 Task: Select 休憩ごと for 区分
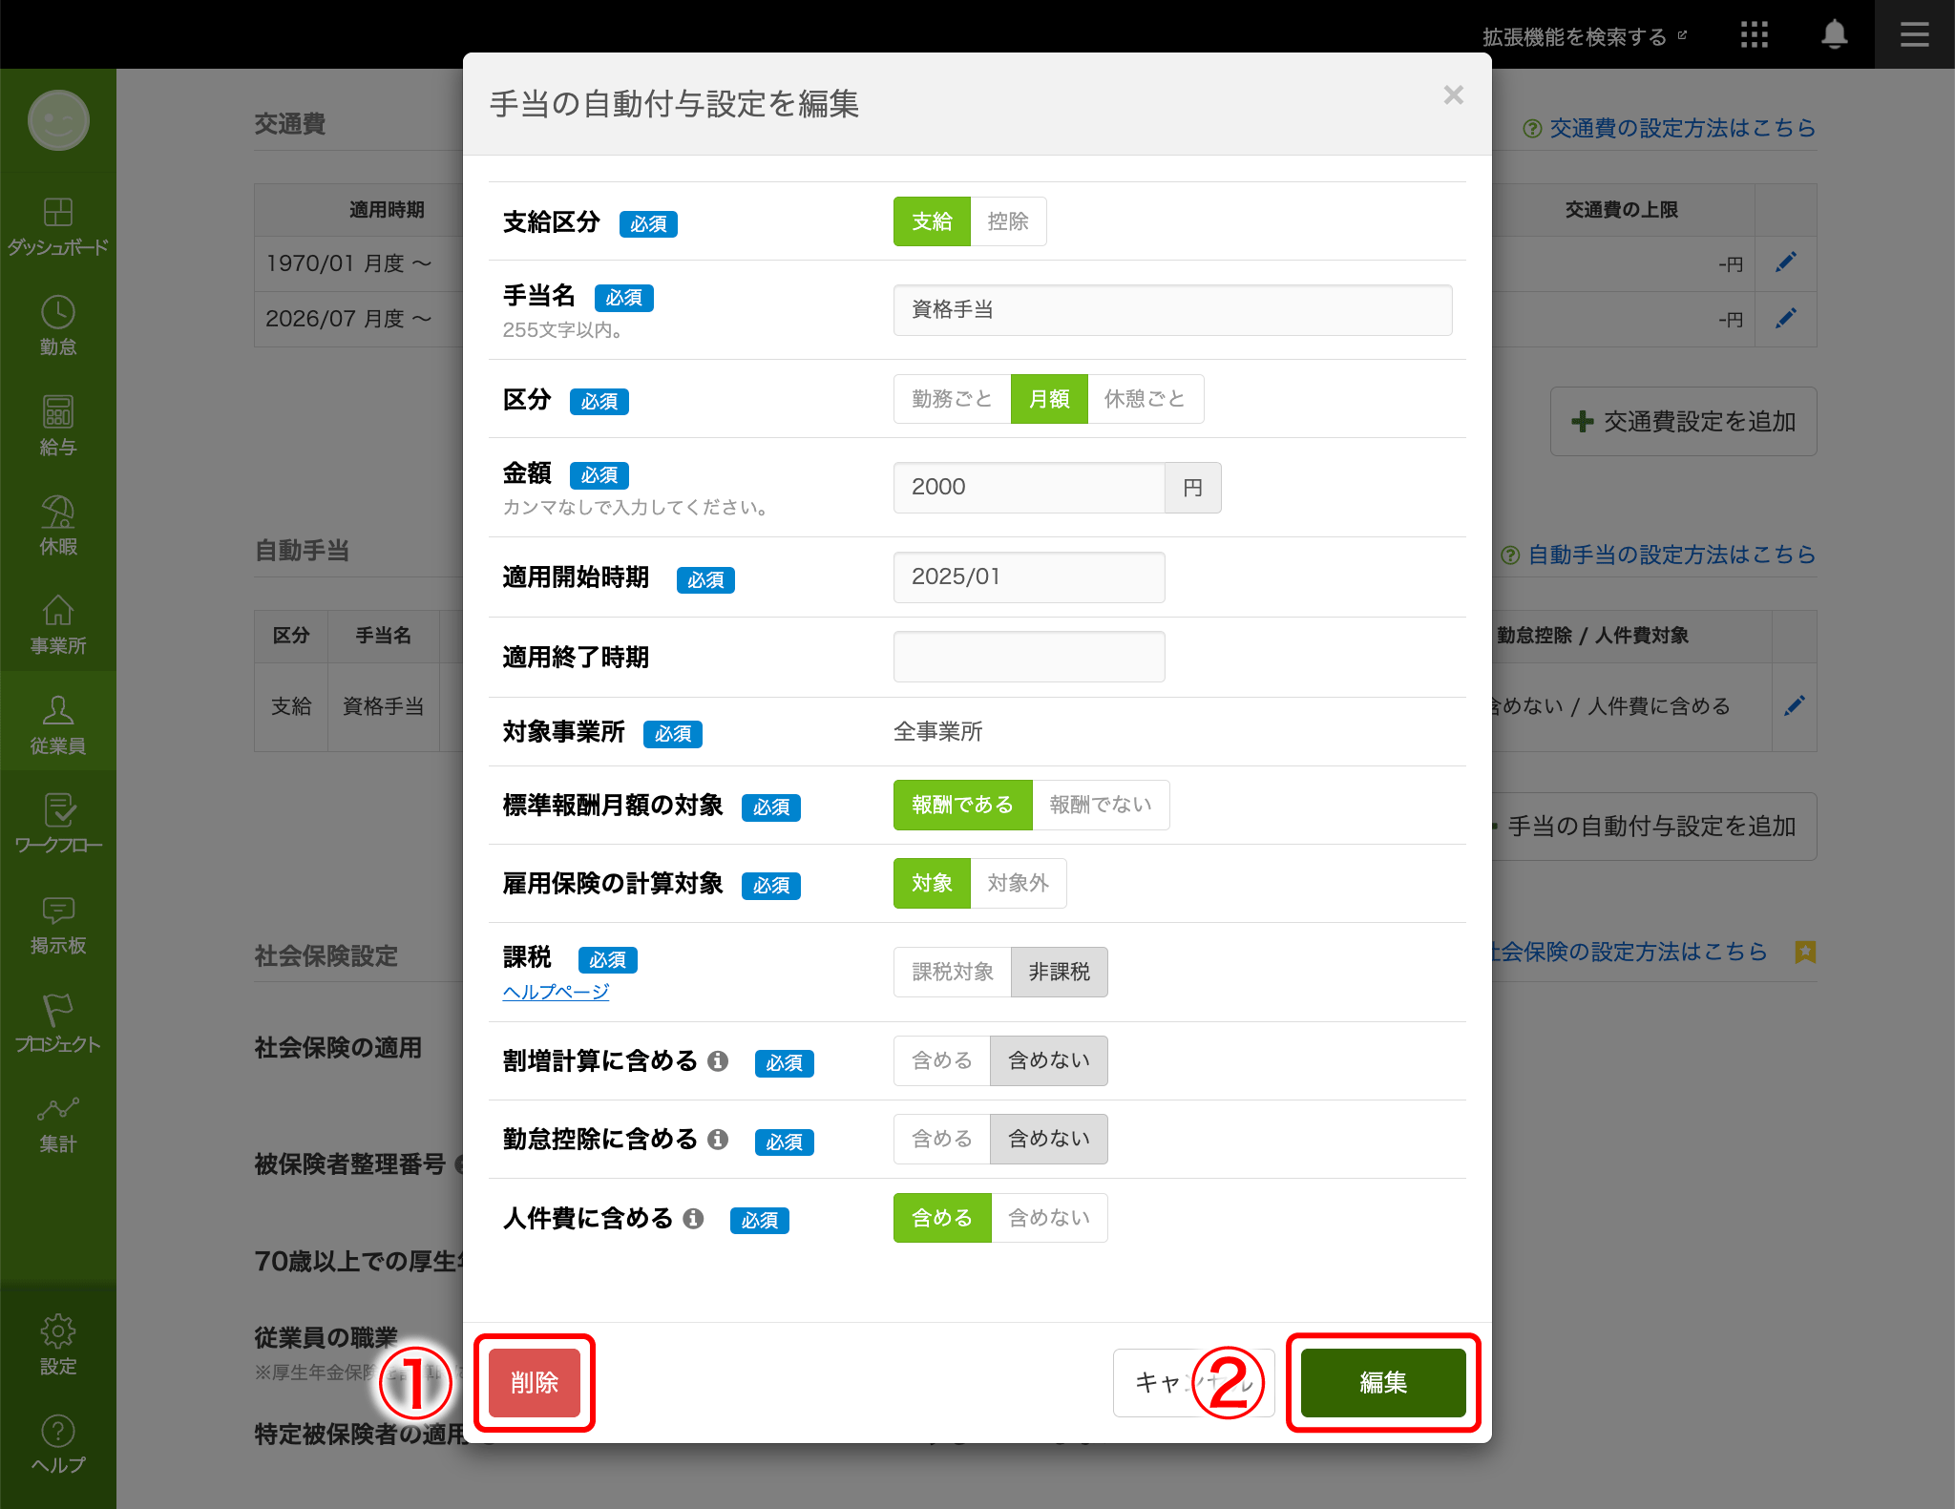point(1146,399)
